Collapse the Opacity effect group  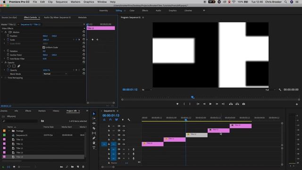[2, 62]
